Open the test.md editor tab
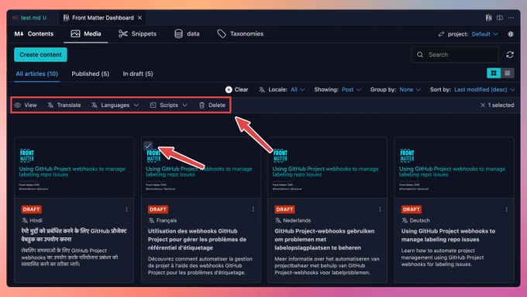Screen dimensions: 527x297 tap(30, 18)
